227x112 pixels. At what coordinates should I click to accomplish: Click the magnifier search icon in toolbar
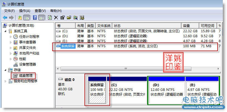(75, 18)
